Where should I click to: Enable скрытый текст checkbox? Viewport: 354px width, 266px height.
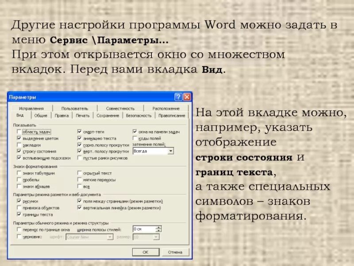coord(80,173)
